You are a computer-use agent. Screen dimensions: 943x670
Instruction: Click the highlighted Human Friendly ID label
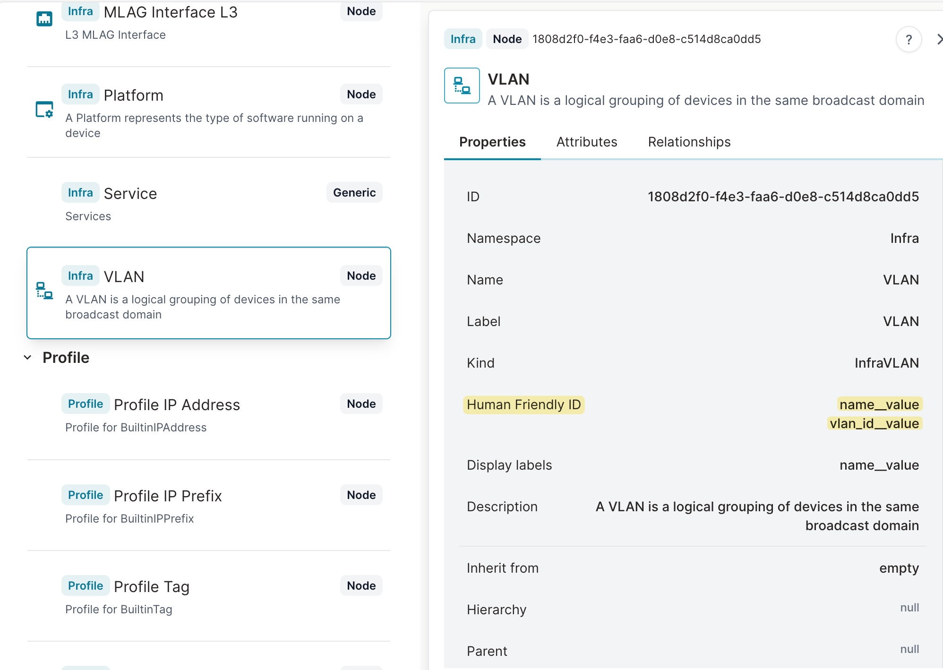point(523,404)
